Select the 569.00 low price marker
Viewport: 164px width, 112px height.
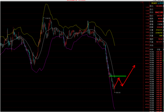(118, 92)
